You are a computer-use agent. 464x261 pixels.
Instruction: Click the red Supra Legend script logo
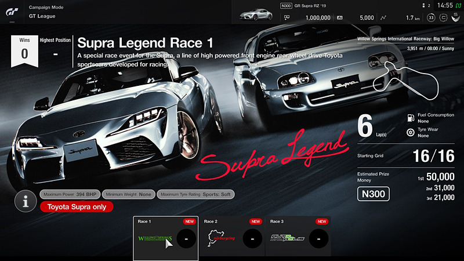(274, 155)
